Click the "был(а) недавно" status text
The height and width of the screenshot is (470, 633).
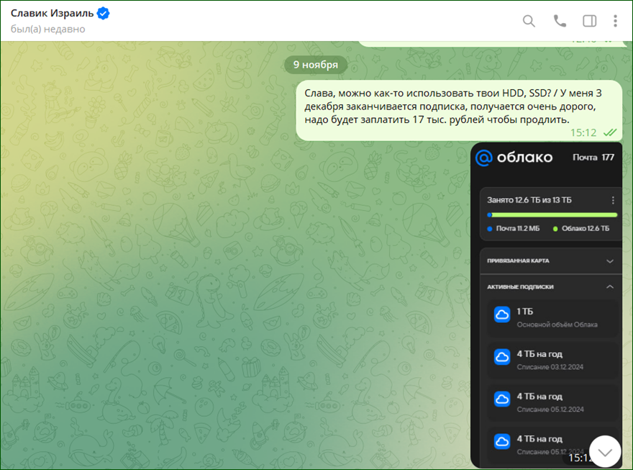47,29
